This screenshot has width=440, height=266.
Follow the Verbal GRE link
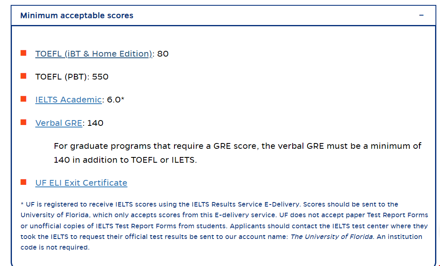click(59, 123)
